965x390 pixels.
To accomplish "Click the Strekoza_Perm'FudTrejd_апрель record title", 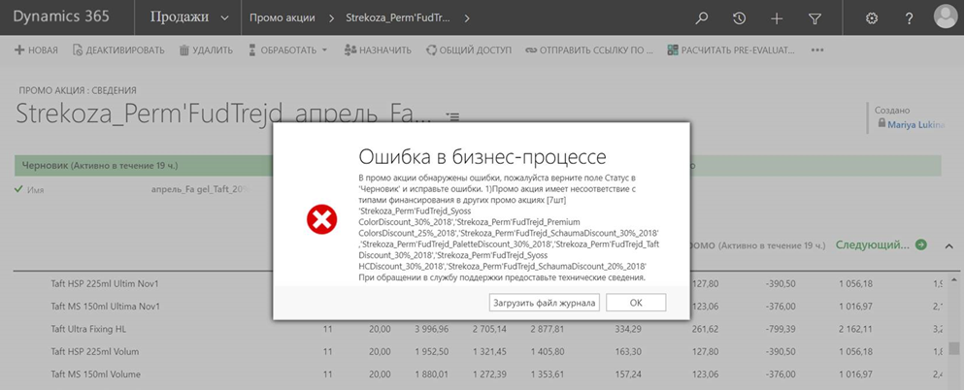I will pos(221,115).
